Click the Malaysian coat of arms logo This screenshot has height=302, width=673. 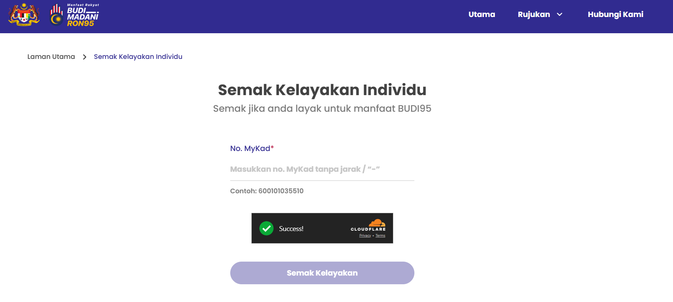point(24,15)
